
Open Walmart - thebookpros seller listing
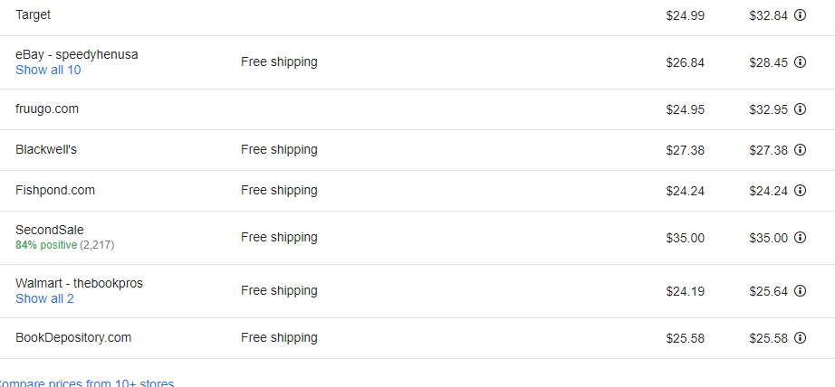[79, 283]
